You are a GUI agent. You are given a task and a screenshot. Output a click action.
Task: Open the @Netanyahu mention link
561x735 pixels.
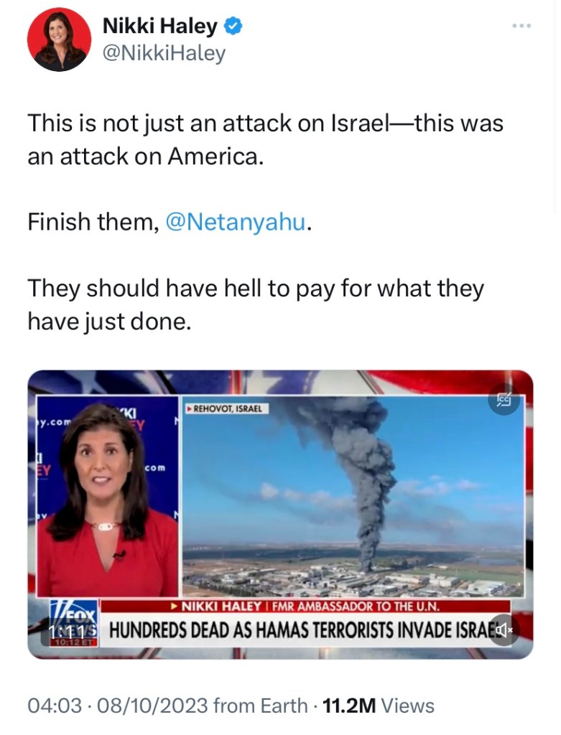click(236, 222)
